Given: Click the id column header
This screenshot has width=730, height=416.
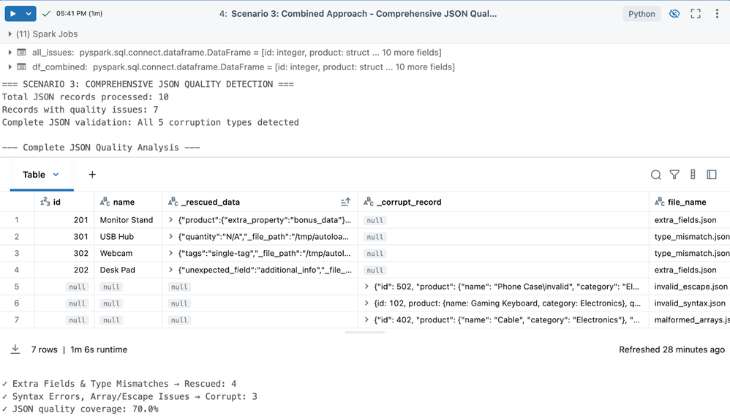Looking at the screenshot, I should (64, 202).
